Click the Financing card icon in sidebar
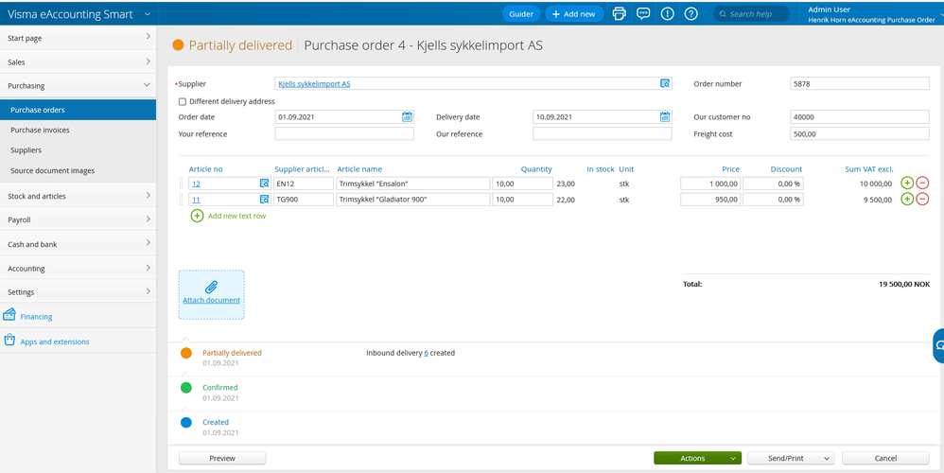Viewport: 944px width, 473px height. [x=9, y=315]
